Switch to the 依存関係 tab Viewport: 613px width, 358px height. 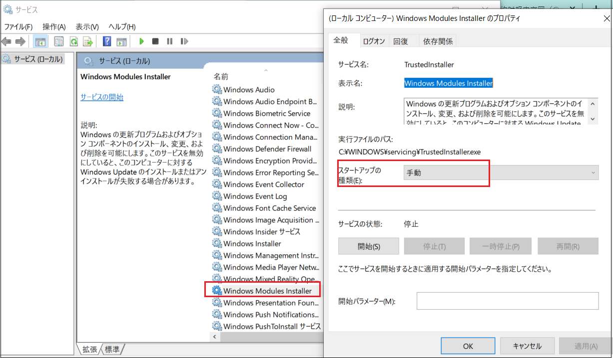point(438,41)
